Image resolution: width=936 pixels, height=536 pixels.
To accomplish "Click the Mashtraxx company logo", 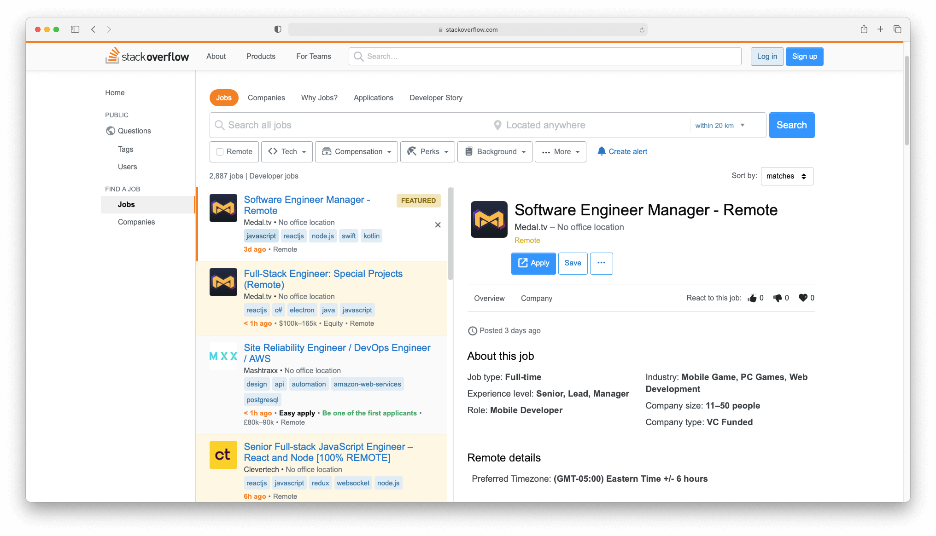I will (223, 356).
